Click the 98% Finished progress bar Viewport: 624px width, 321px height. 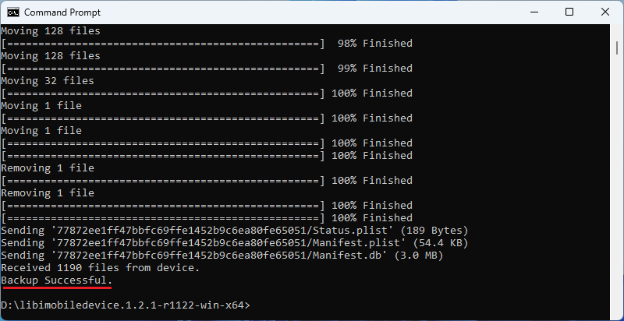pos(162,44)
